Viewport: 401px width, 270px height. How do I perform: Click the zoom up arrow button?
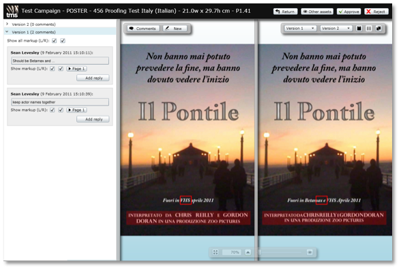248,252
